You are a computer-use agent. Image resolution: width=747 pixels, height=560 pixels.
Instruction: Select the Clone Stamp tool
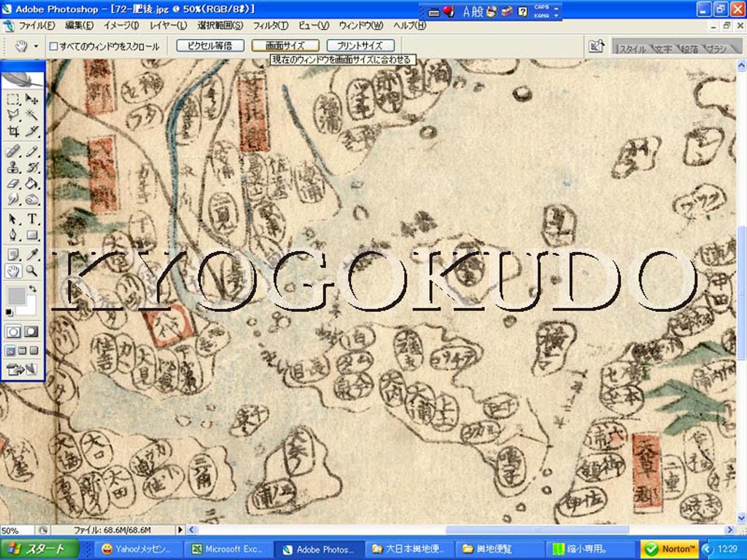[13, 167]
